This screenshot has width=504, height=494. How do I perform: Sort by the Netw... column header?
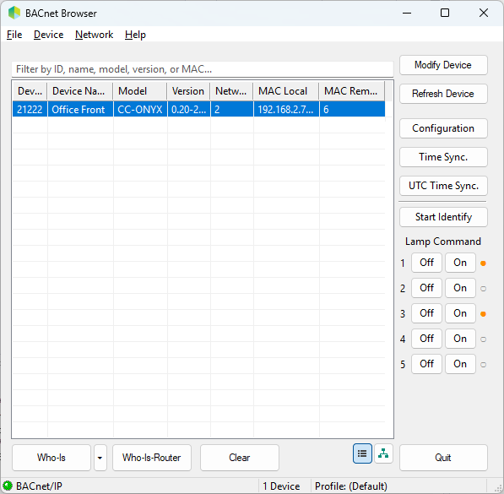click(231, 91)
